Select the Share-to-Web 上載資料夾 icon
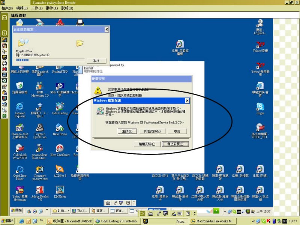300x225 pixels. click(20, 131)
